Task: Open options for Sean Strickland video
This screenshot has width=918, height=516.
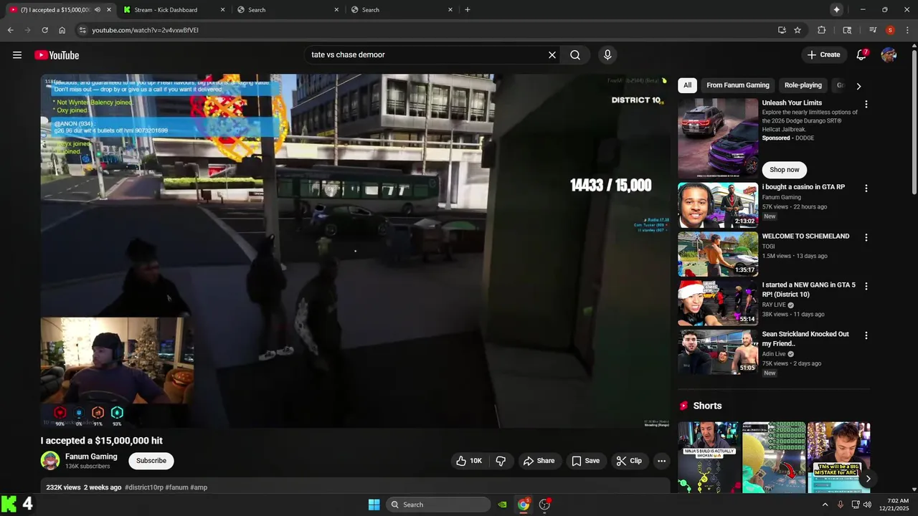Action: click(866, 335)
